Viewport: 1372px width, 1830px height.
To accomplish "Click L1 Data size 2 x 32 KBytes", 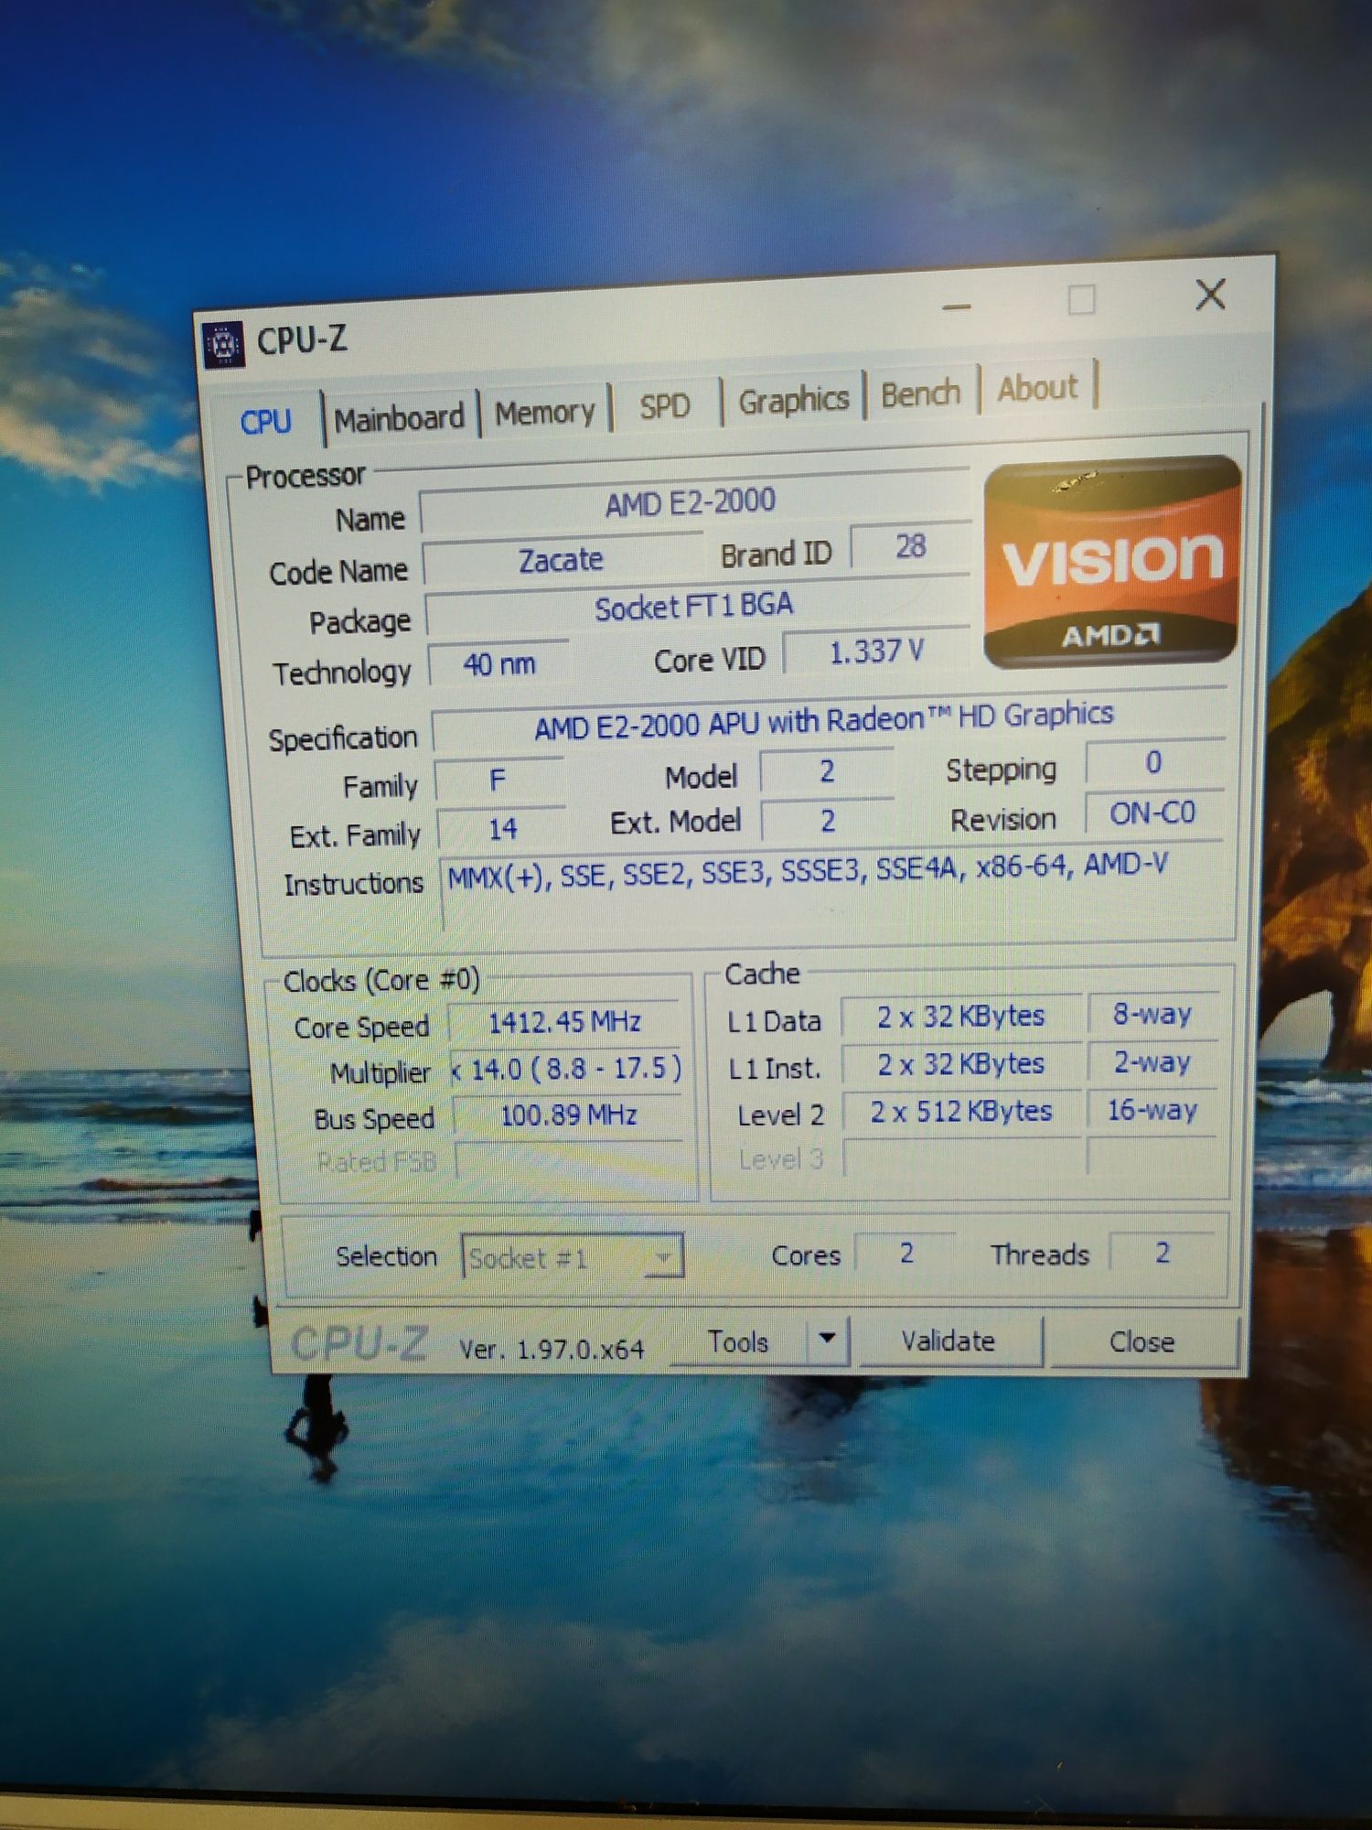I will [x=960, y=1017].
